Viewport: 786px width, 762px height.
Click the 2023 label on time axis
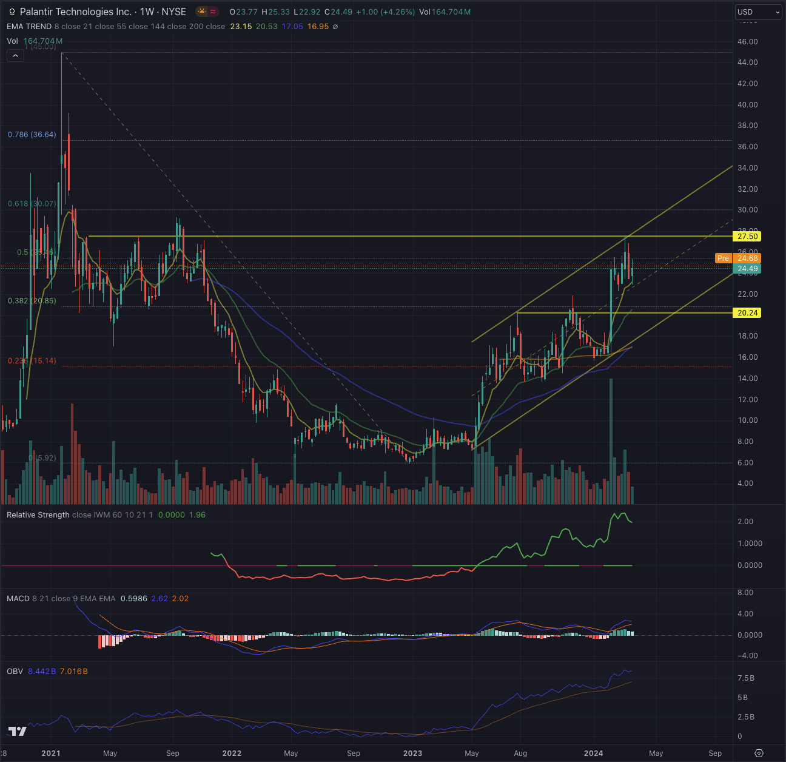(x=412, y=754)
